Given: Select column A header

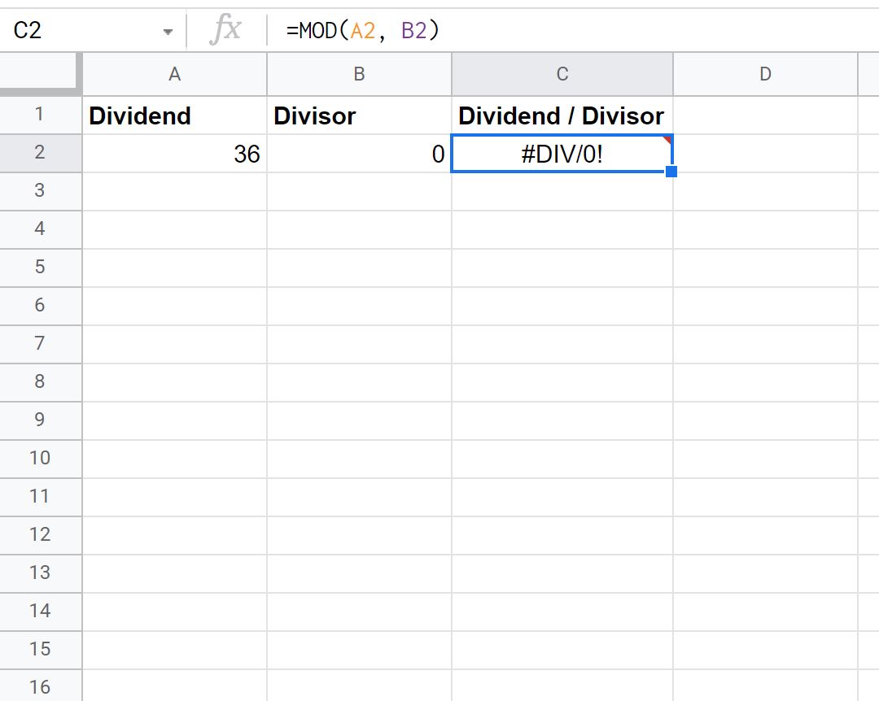Looking at the screenshot, I should point(174,74).
